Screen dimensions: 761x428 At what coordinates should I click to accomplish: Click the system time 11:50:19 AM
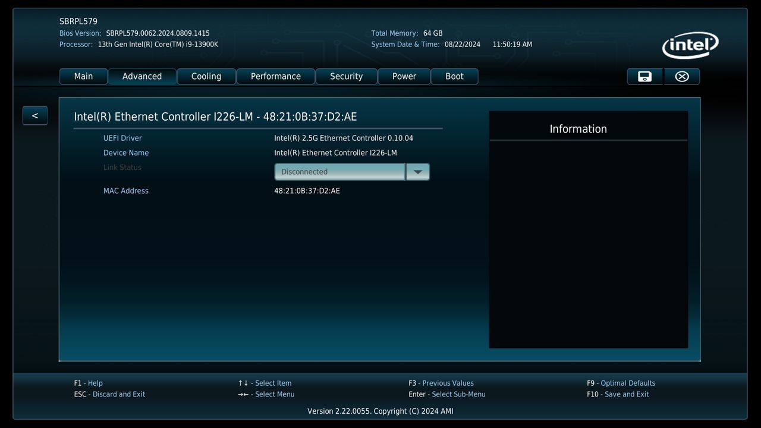click(512, 45)
